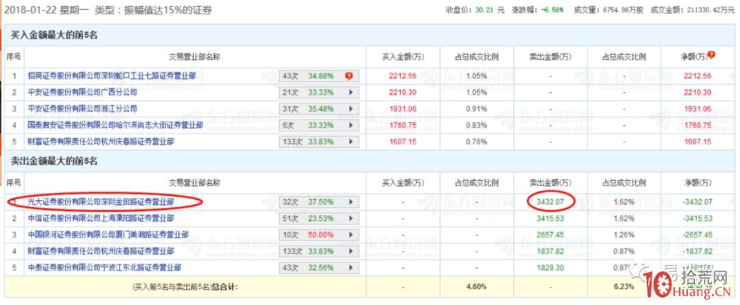Click the 卖出金额 value 3415.53 for 中信证券
The height and width of the screenshot is (305, 740).
[550, 219]
